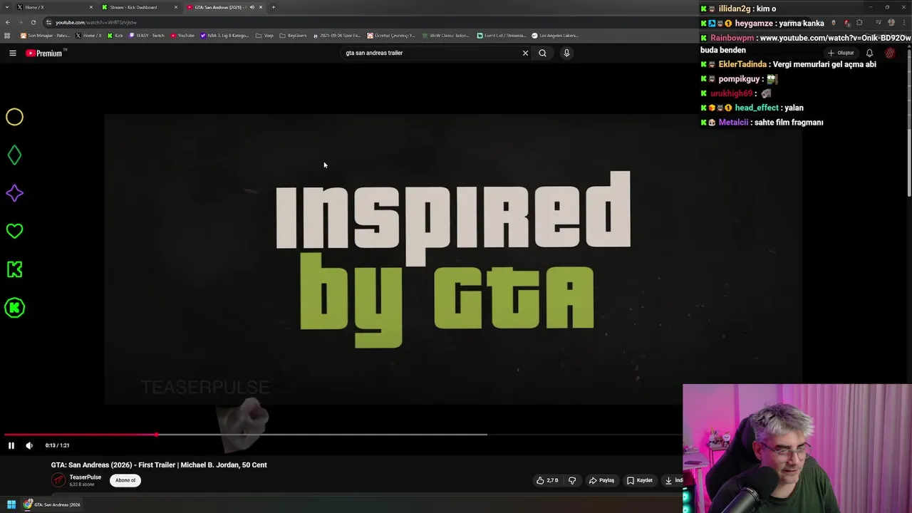
Task: Open the Kick bookmark
Action: 115,35
